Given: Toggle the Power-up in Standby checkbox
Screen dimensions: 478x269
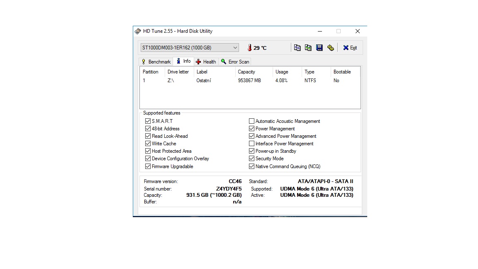Looking at the screenshot, I should point(251,151).
